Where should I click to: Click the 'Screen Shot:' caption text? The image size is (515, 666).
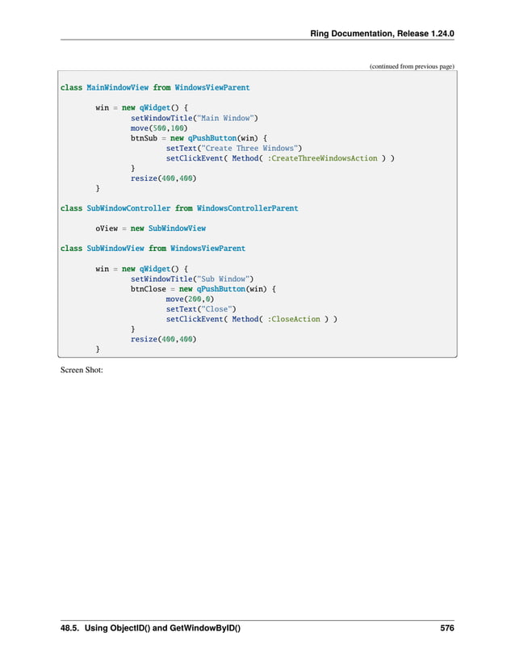pos(82,370)
